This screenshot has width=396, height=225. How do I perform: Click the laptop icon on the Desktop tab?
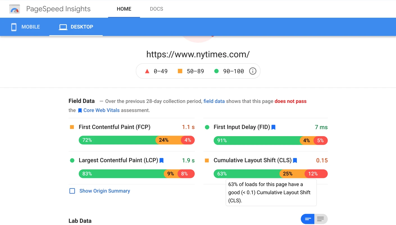click(x=63, y=26)
